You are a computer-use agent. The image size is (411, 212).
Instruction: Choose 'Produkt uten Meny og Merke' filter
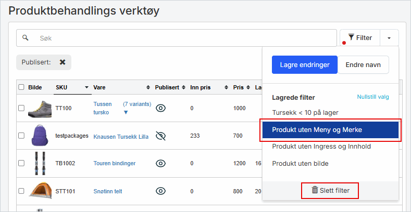pos(330,130)
